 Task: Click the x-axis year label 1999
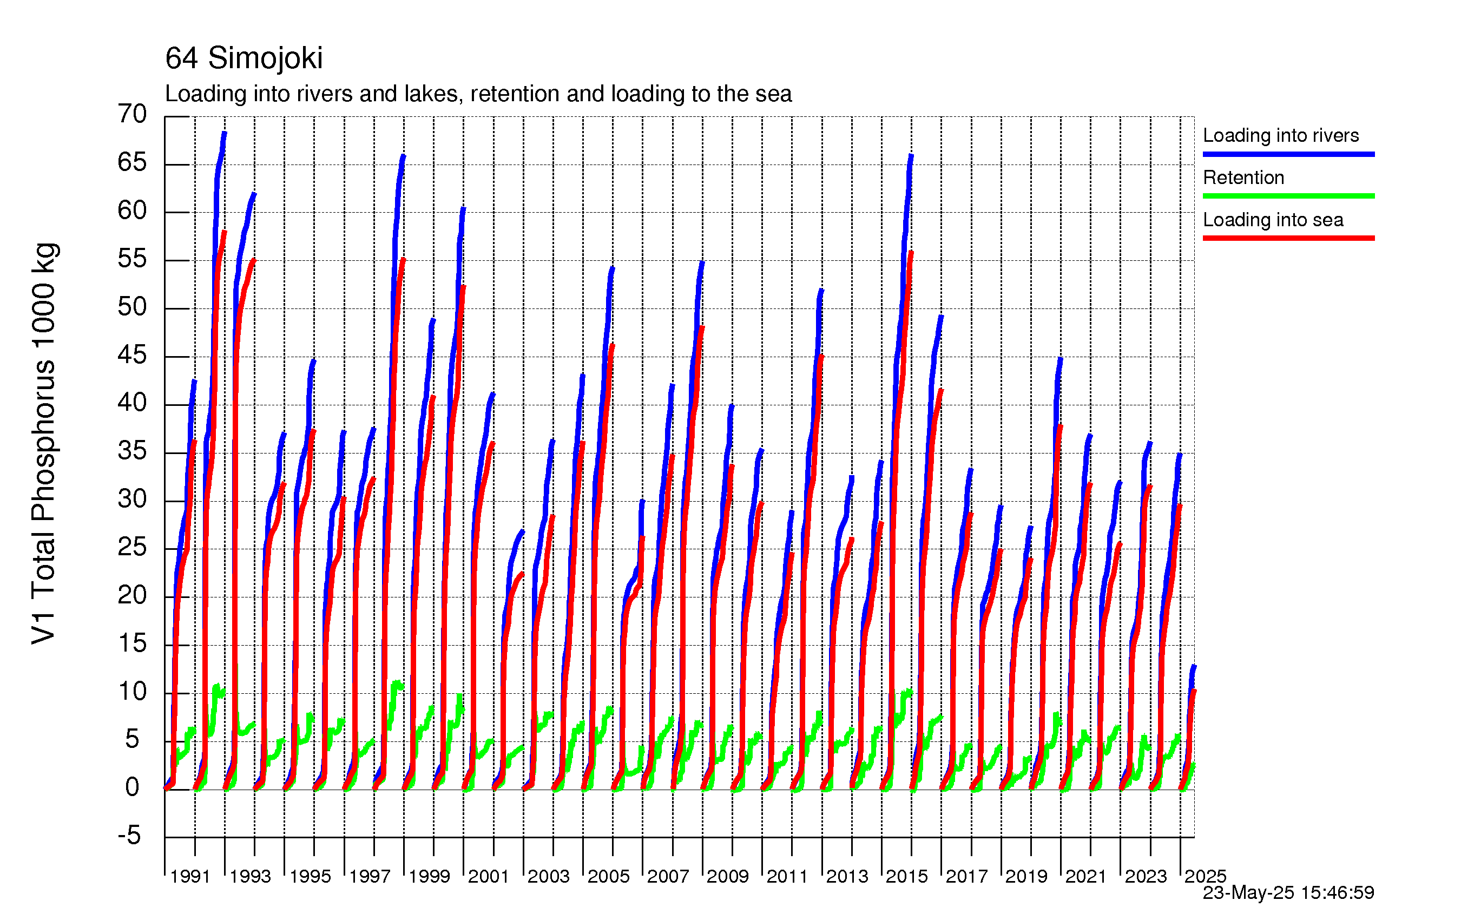click(429, 876)
